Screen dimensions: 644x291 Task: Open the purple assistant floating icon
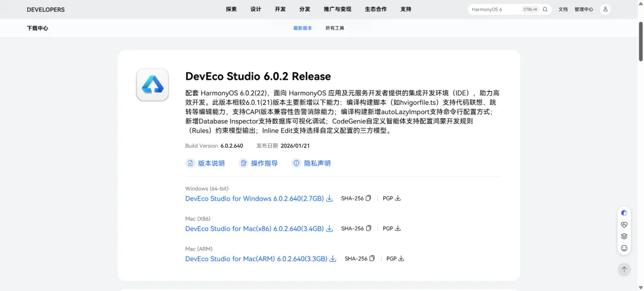click(x=624, y=212)
